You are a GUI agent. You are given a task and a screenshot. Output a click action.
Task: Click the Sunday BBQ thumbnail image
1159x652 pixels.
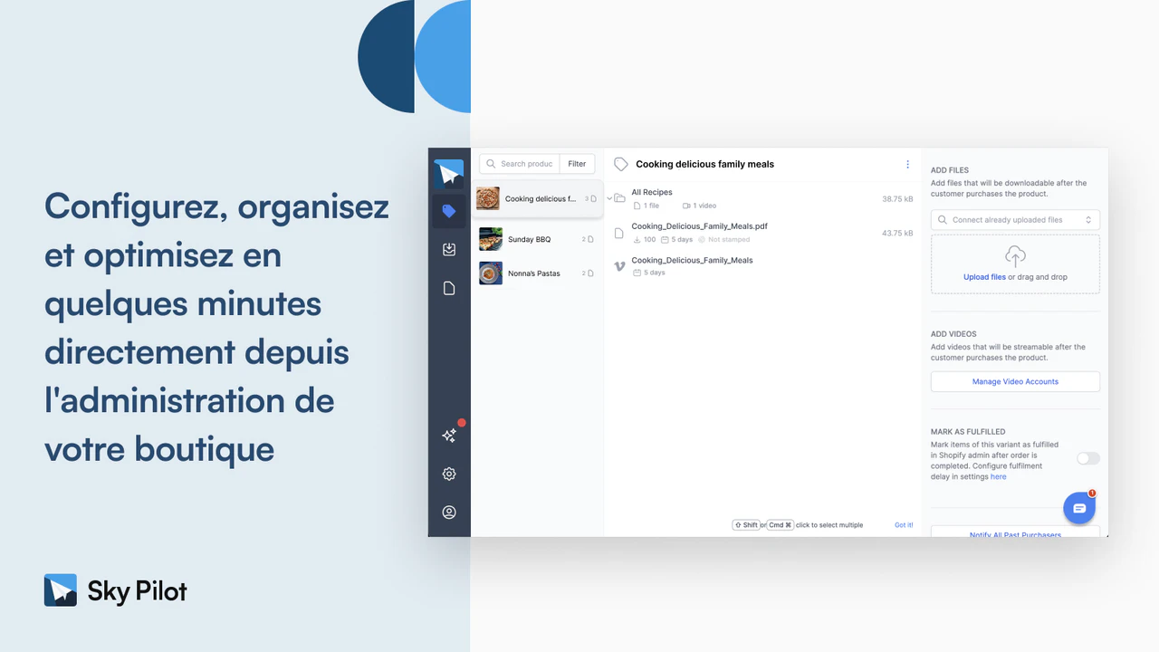pyautogui.click(x=491, y=239)
